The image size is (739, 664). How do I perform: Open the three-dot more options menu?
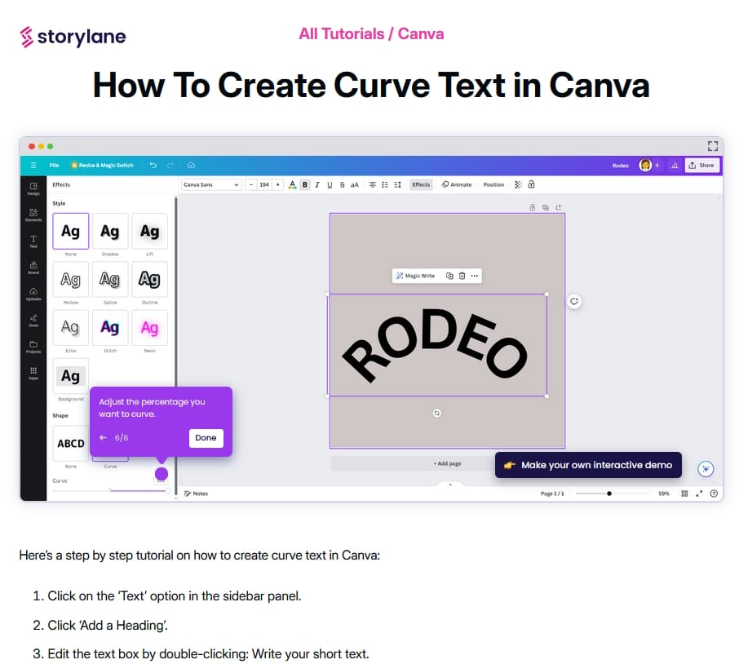tap(475, 276)
